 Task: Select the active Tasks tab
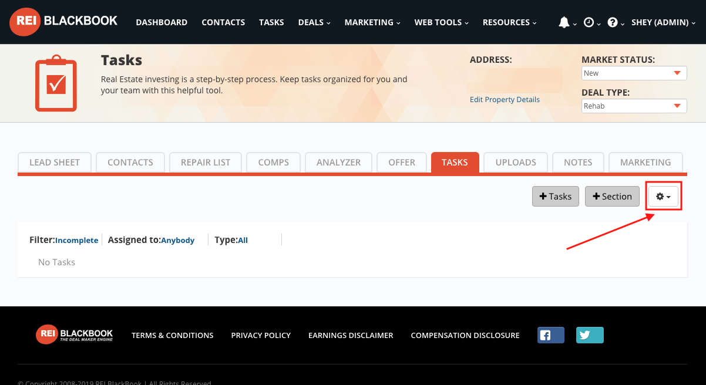click(455, 163)
